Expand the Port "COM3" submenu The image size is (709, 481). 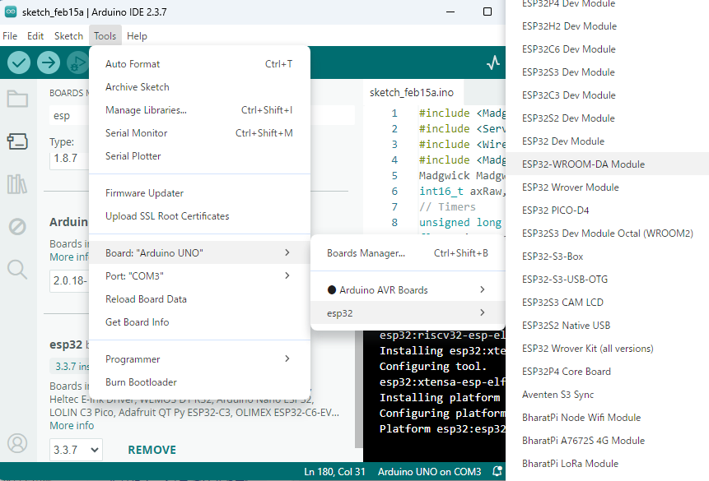(x=198, y=275)
